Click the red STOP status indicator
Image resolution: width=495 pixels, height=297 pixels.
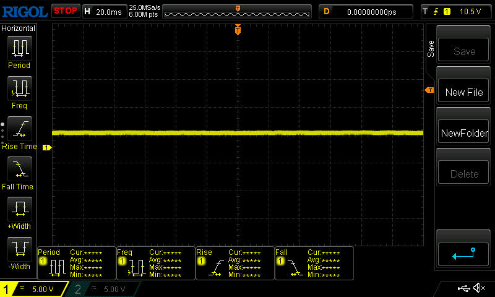point(66,11)
